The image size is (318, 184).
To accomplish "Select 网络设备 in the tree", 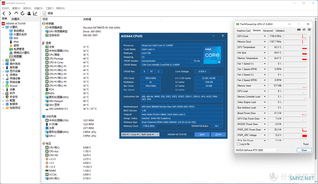I will coord(15,82).
